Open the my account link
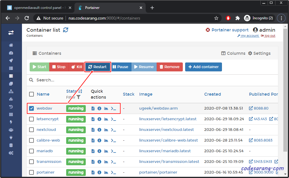The image size is (289, 178). coord(248,36)
